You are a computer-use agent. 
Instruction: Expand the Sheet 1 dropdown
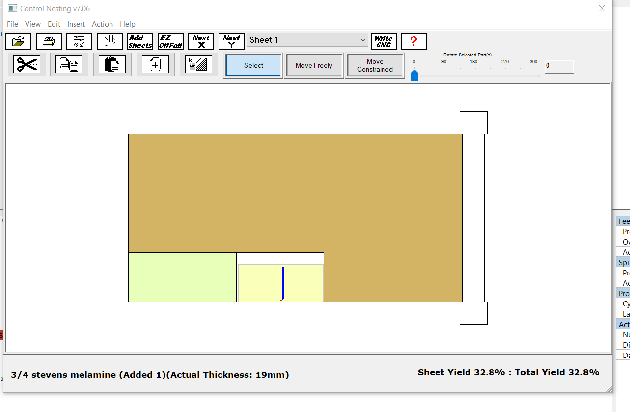363,40
